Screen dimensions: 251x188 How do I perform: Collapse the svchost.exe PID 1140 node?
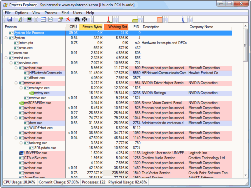pos(16,138)
